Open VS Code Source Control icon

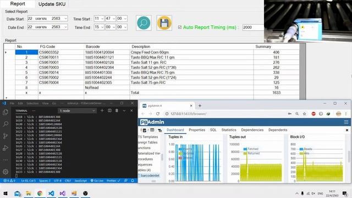5,136
